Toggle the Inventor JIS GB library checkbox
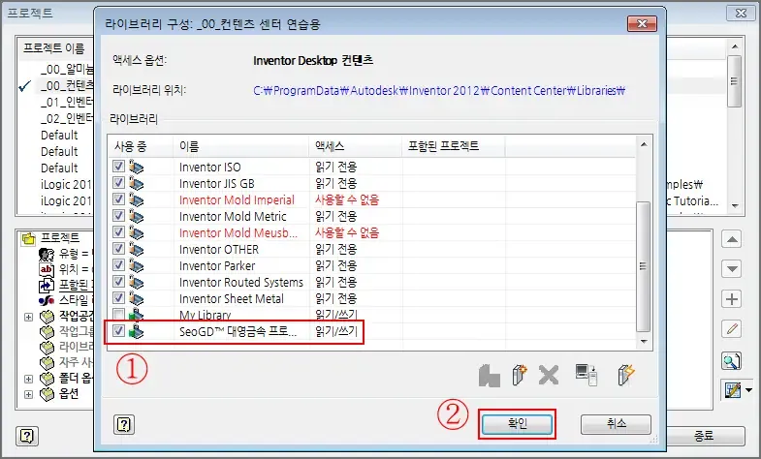 coord(118,183)
